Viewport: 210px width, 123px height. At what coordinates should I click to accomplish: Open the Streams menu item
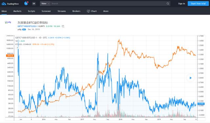point(62,11)
